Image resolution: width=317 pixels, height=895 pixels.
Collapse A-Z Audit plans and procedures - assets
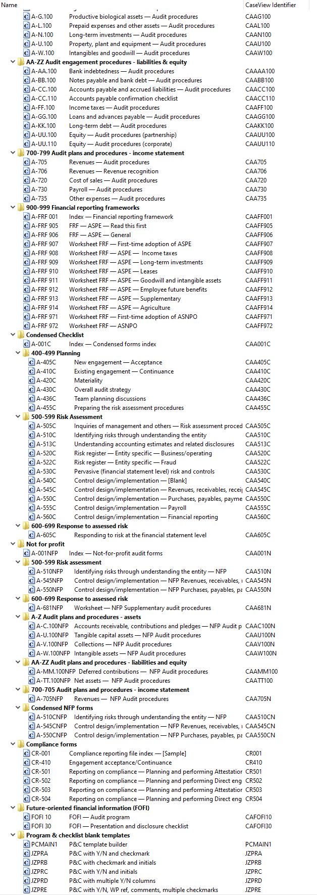point(18,617)
